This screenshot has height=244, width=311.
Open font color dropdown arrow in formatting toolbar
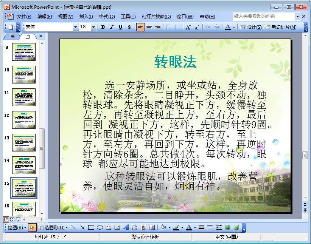(x=234, y=27)
